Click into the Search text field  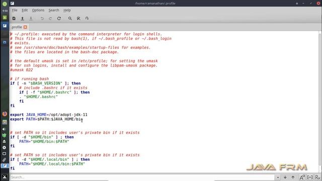tap(142, 177)
